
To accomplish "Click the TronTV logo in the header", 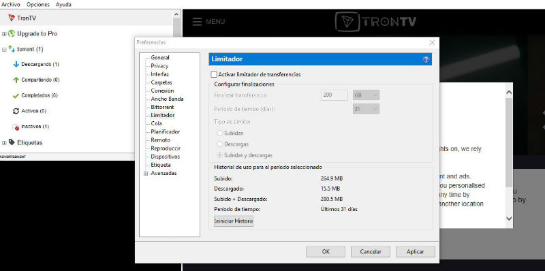I will [375, 22].
